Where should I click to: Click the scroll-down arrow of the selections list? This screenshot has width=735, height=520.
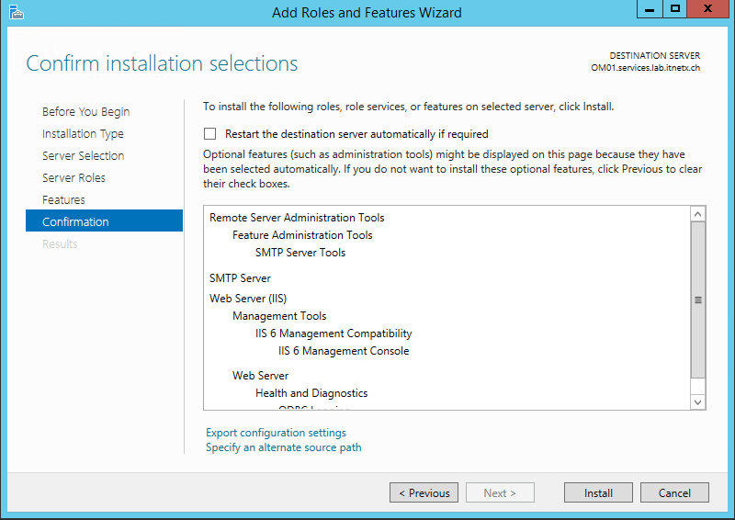click(698, 402)
